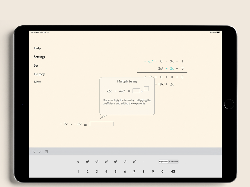250x187 pixels.
Task: Start a New problem
Action: tap(37, 82)
